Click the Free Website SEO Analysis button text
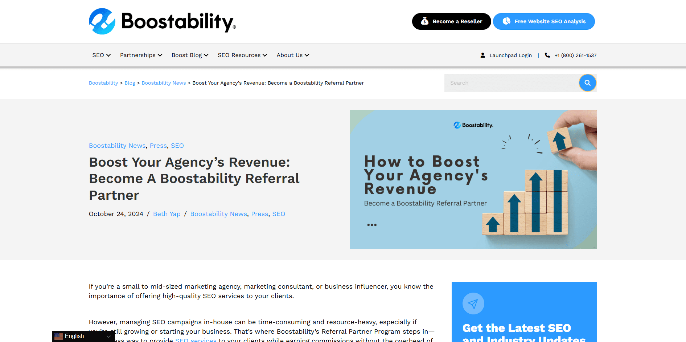686x342 pixels. (550, 21)
